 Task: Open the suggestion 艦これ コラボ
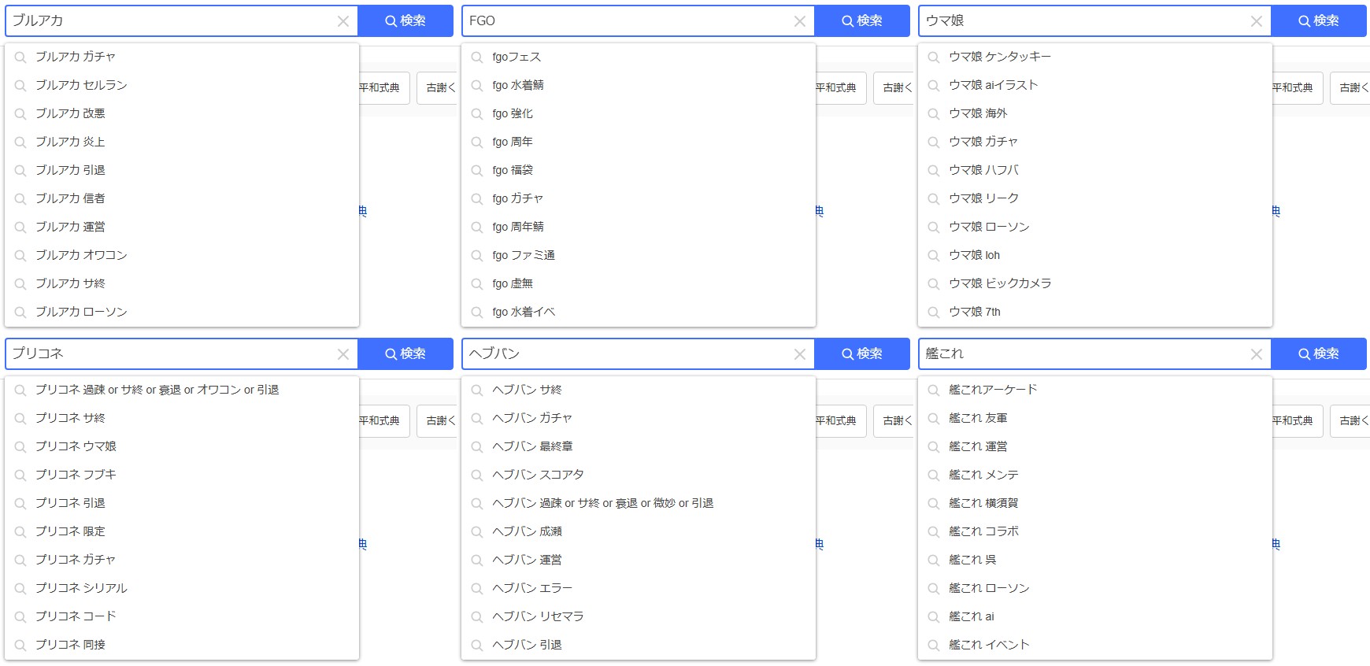(1095, 531)
